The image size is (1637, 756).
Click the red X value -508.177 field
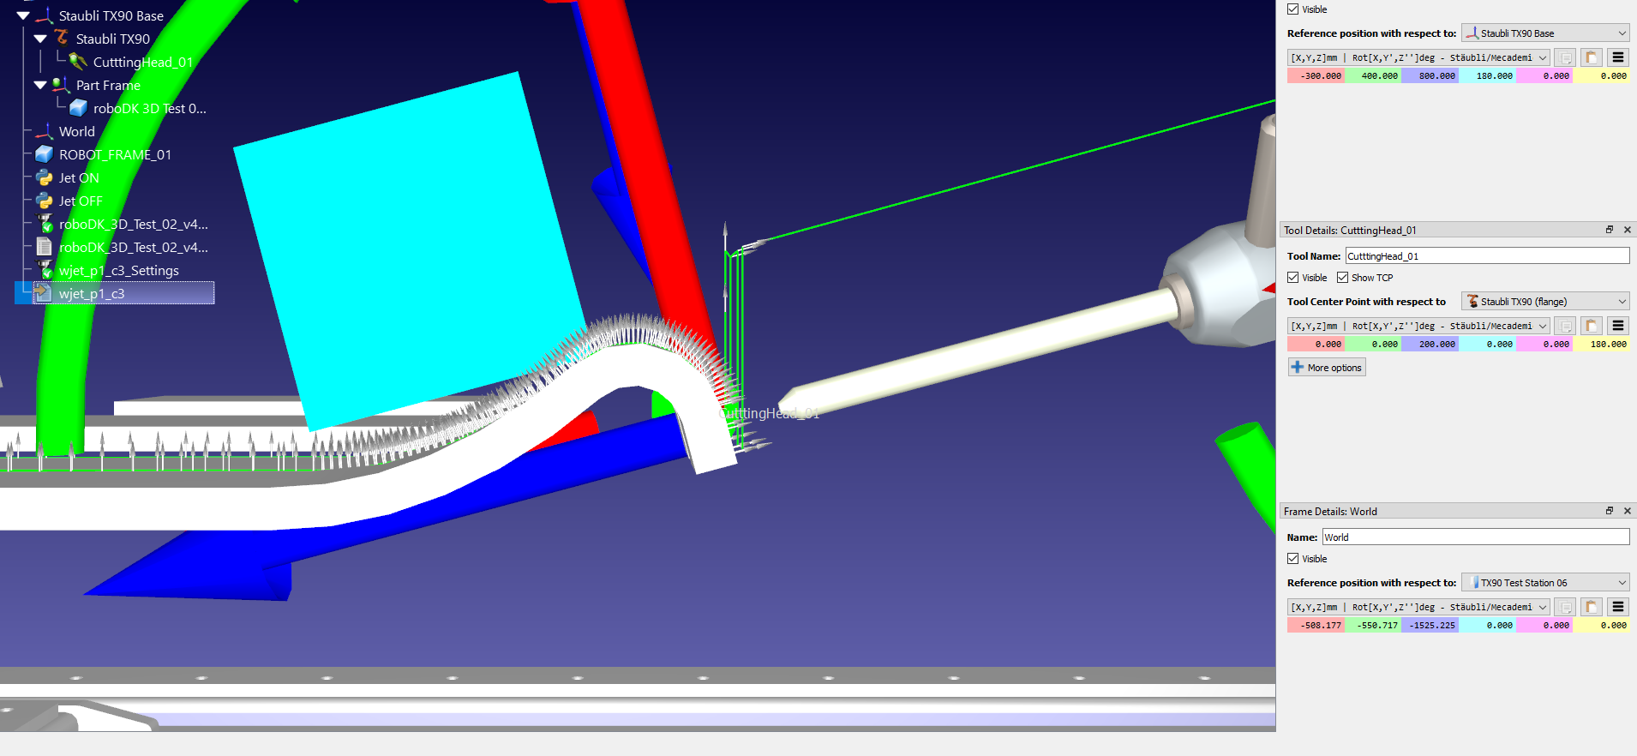[x=1316, y=626]
